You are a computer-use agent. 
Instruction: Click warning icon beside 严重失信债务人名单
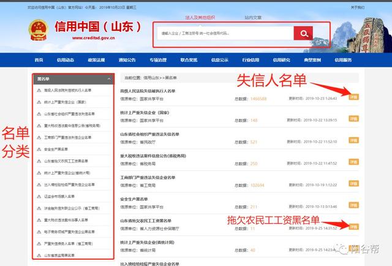click(x=39, y=244)
